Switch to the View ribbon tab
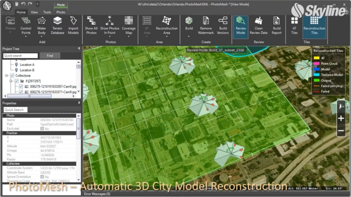Screen dimensions: 351x197 coord(34,12)
